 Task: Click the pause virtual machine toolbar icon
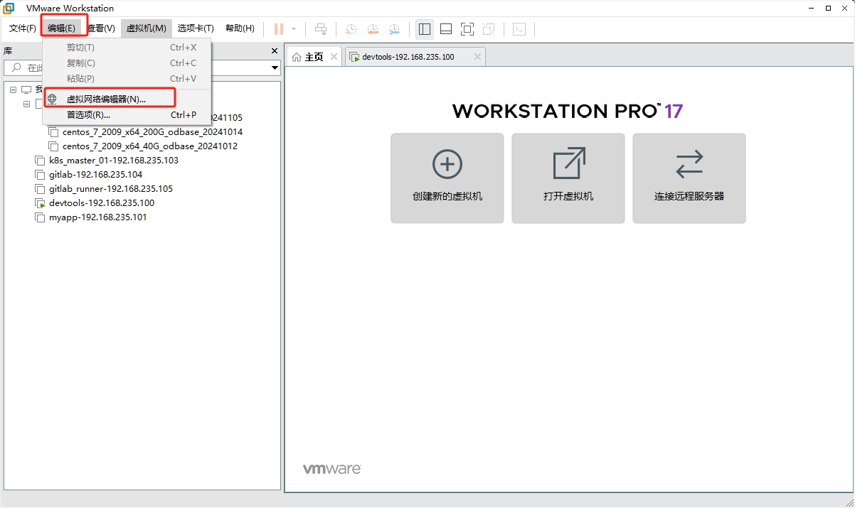pyautogui.click(x=279, y=29)
